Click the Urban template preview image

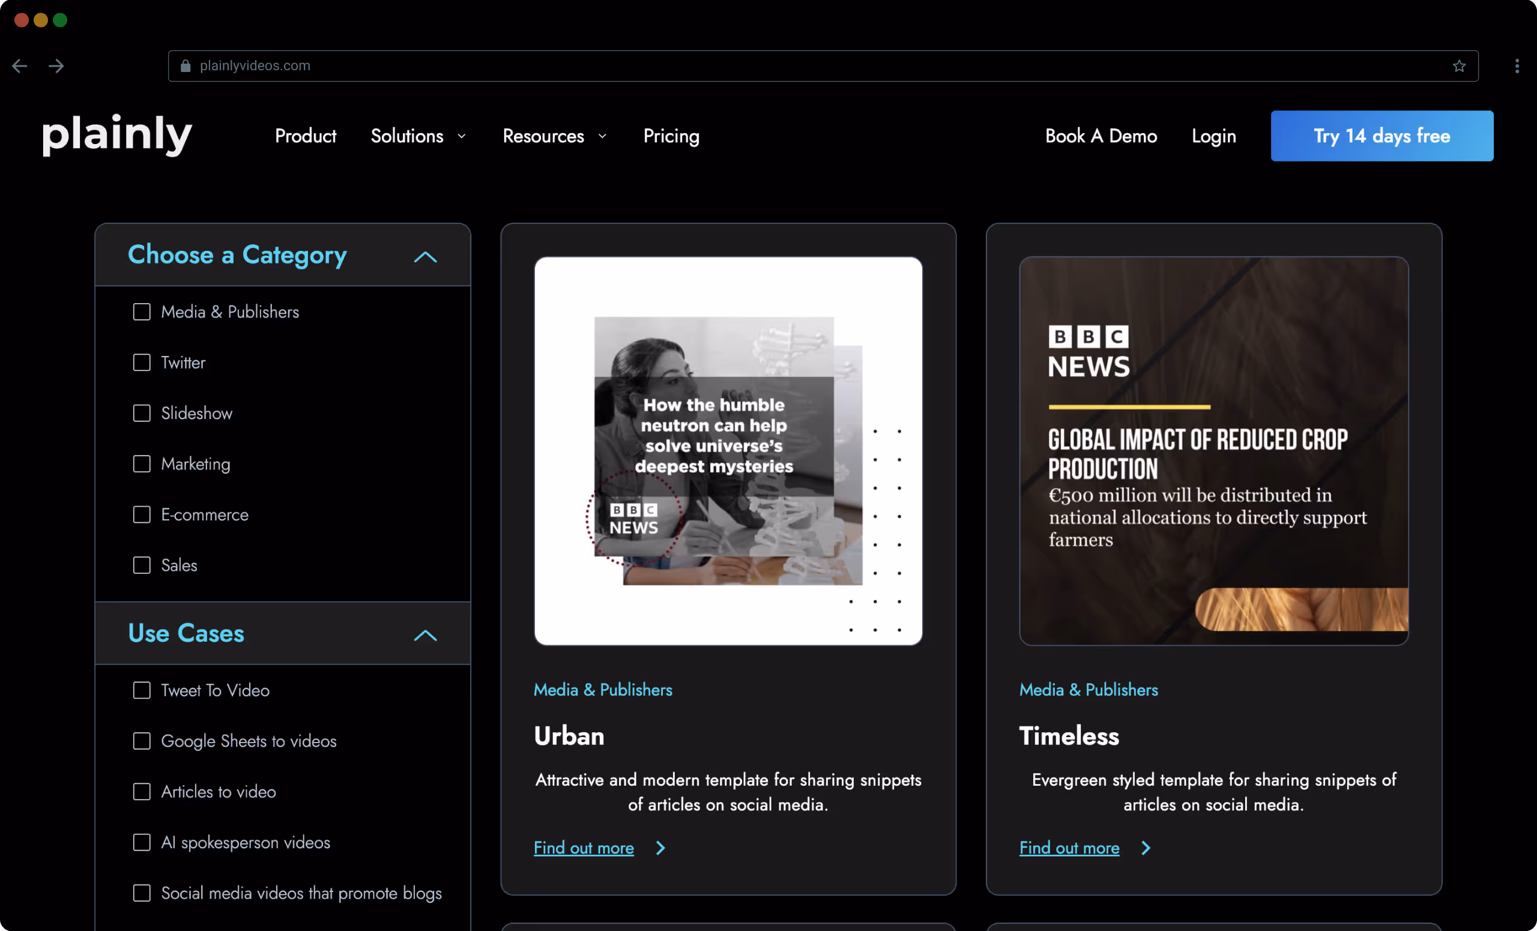click(728, 450)
